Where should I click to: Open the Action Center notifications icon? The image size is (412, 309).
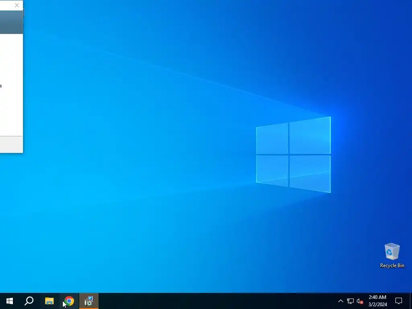(x=399, y=301)
